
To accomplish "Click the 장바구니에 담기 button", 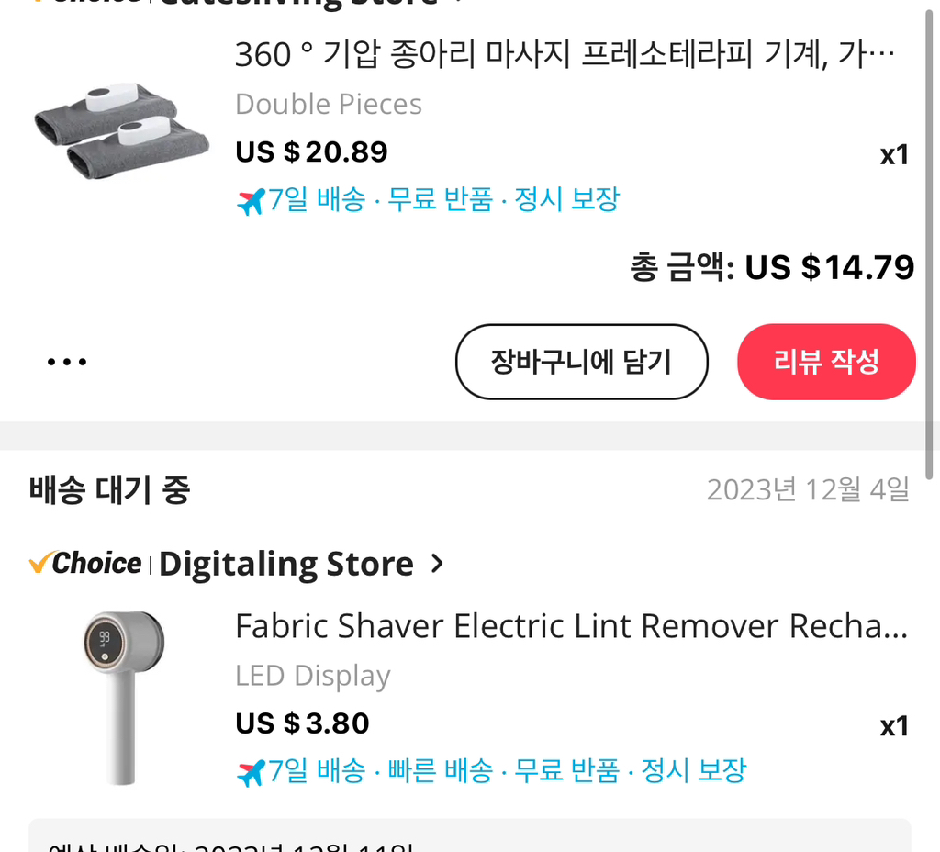I will pyautogui.click(x=581, y=361).
